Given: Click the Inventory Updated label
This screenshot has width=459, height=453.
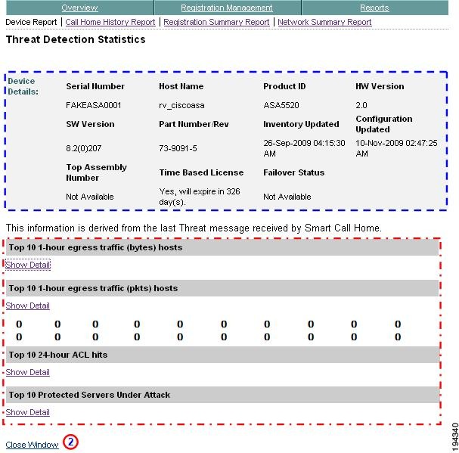Looking at the screenshot, I should (301, 124).
